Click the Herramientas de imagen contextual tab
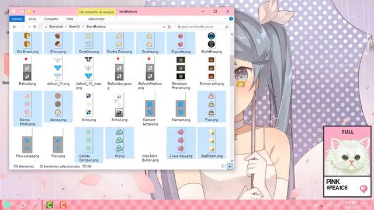 tap(96, 12)
